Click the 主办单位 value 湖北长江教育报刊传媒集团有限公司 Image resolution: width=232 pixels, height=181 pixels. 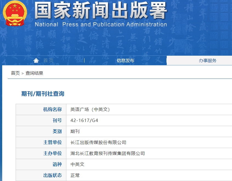tap(107, 153)
